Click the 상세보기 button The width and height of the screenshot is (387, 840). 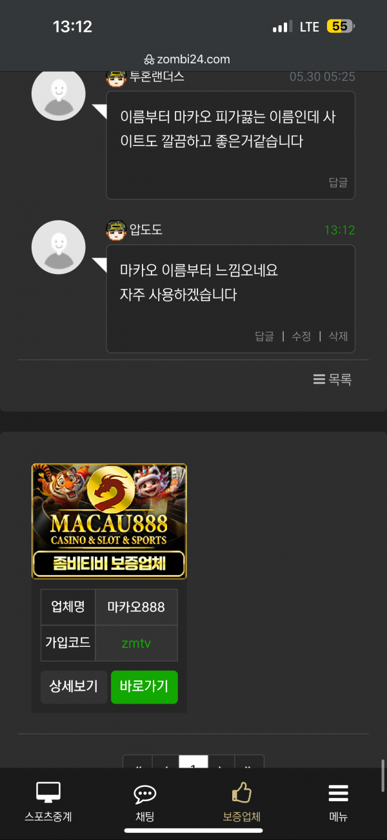[x=74, y=686]
